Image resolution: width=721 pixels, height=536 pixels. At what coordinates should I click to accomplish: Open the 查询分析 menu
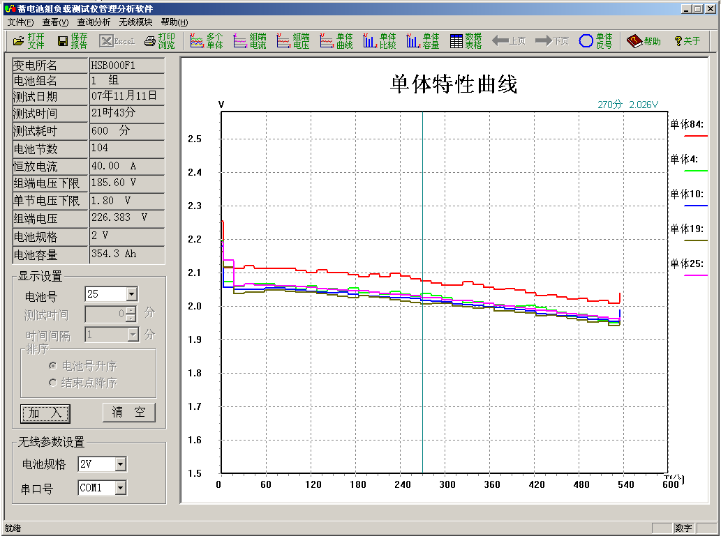pyautogui.click(x=94, y=22)
